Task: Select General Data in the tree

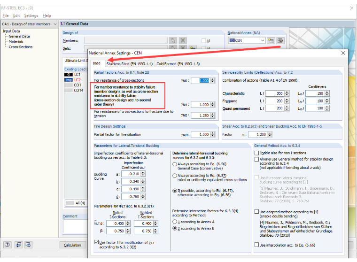Action: [x=19, y=36]
